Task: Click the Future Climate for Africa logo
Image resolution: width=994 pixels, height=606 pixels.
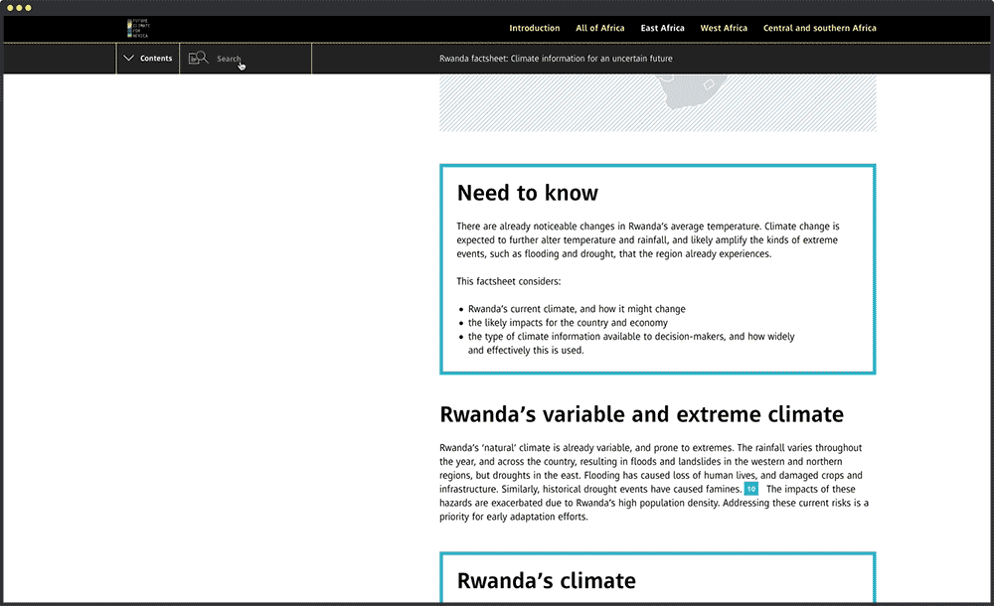Action: click(137, 28)
